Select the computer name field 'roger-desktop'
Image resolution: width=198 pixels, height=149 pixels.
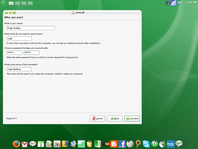[19, 69]
